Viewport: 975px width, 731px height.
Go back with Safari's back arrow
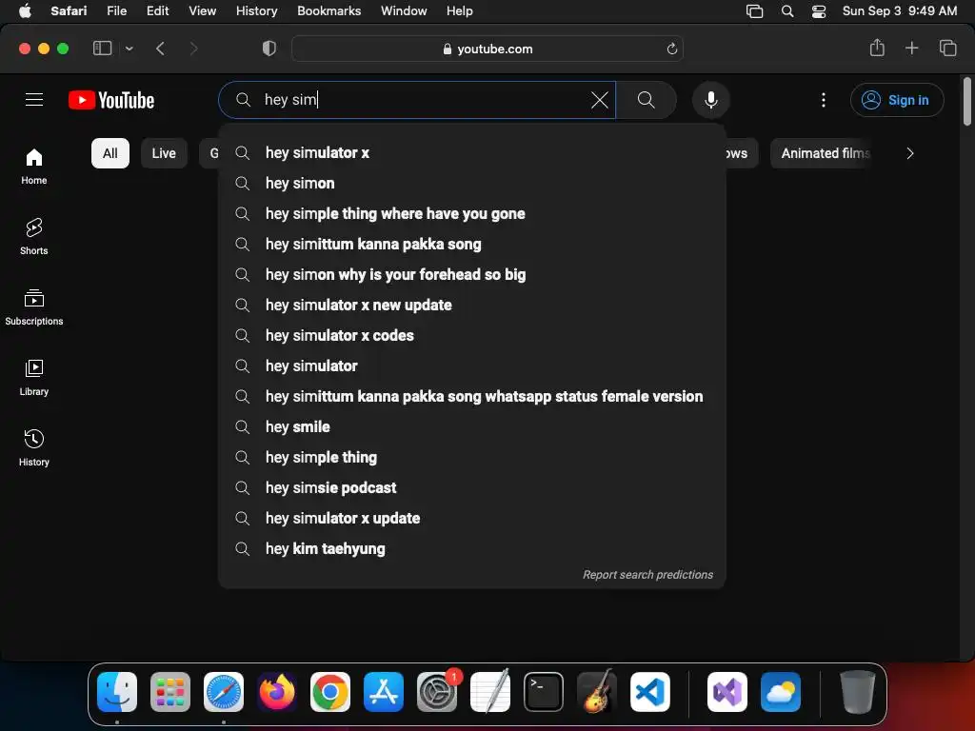pyautogui.click(x=160, y=49)
